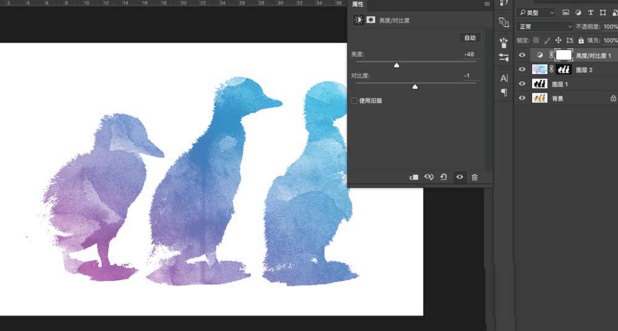This screenshot has height=331, width=618.
Task: Open the Paragraph panel icon
Action: coord(504,93)
